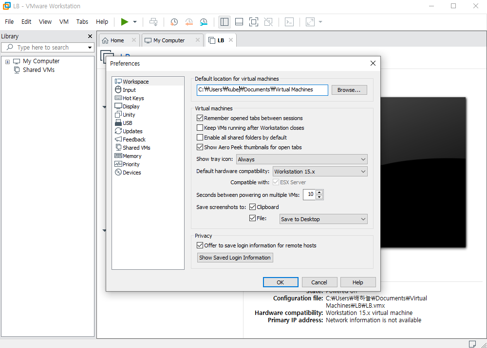487x348 pixels.
Task: Open the Tabs menu
Action: coord(82,22)
